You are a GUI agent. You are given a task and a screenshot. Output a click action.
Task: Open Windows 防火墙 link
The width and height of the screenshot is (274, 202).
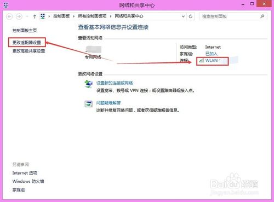tap(28, 181)
